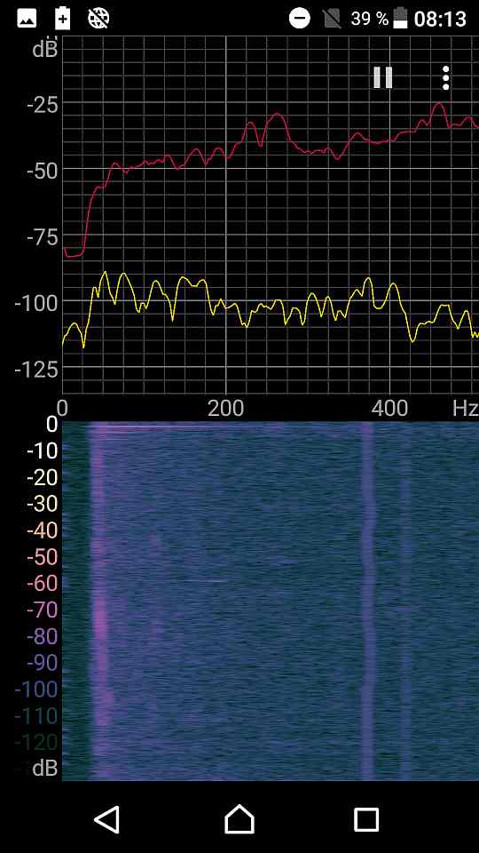
Task: Tap the 200 frequency axis label
Action: [226, 408]
